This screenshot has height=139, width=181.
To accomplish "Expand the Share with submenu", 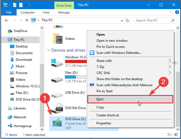I will [130, 61].
